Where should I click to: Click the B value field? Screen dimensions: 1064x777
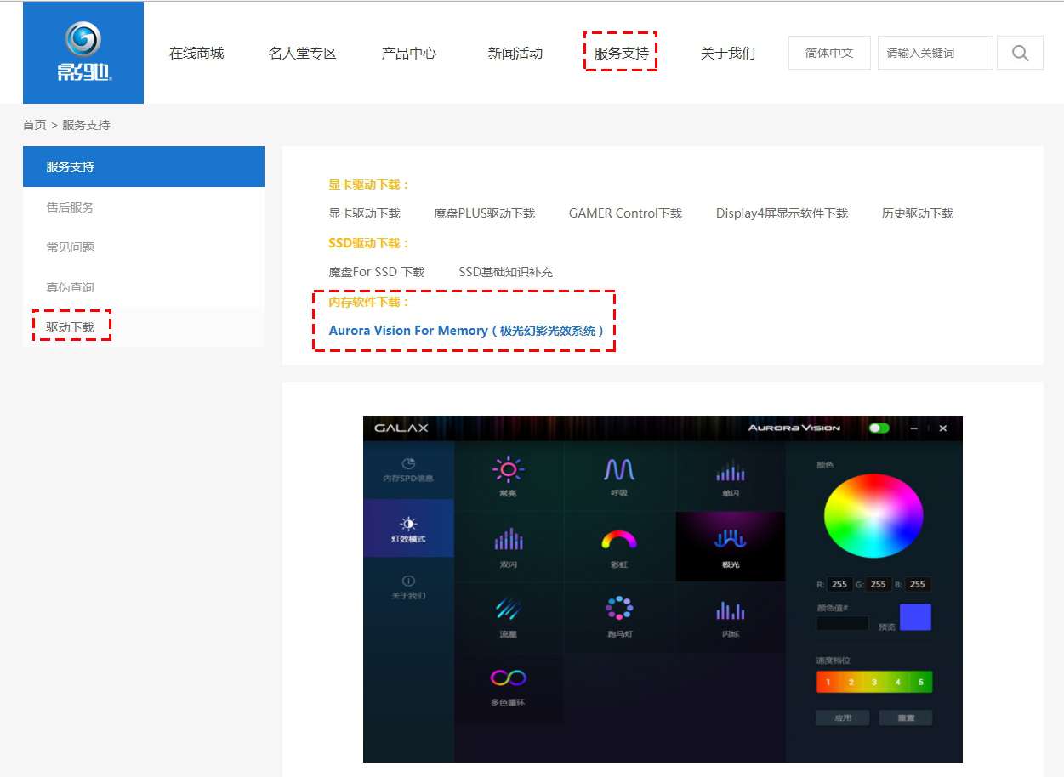[x=918, y=585]
